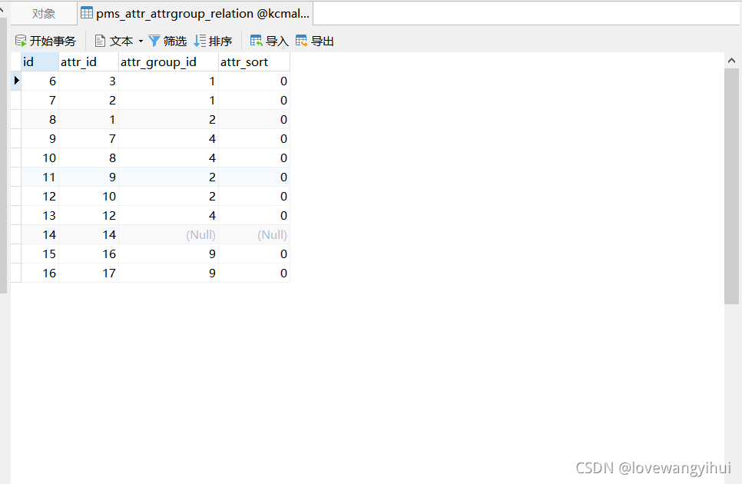Select attr_sort cell in row id 16
This screenshot has height=484, width=742.
click(254, 273)
